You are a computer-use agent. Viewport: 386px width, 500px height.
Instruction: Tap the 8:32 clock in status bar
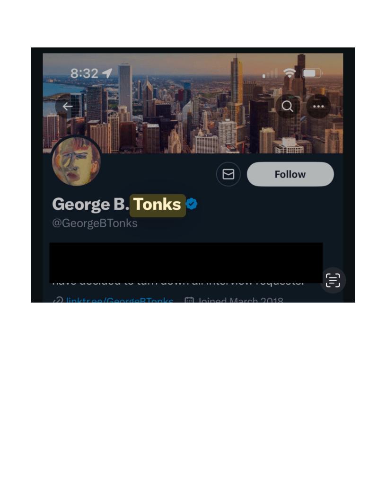click(x=84, y=73)
